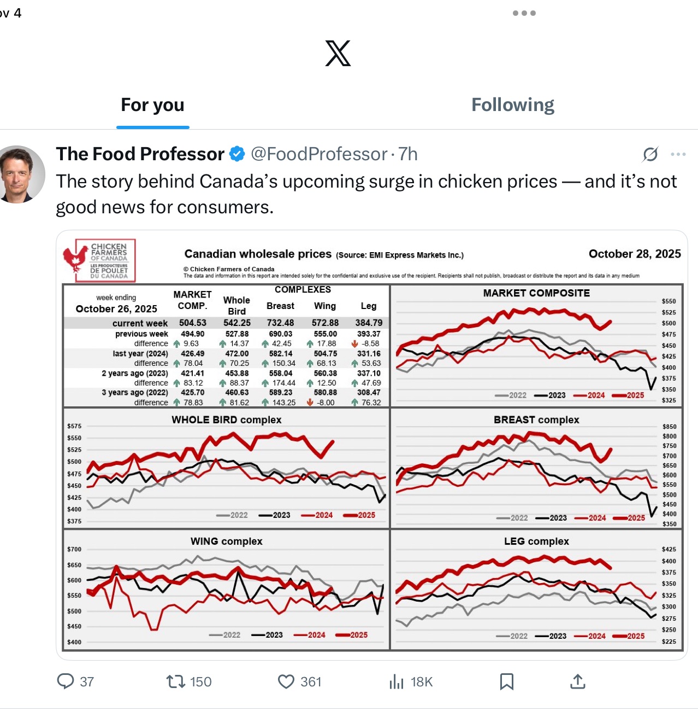
Task: Bookmark the Food Professor's tweet
Action: pos(507,681)
